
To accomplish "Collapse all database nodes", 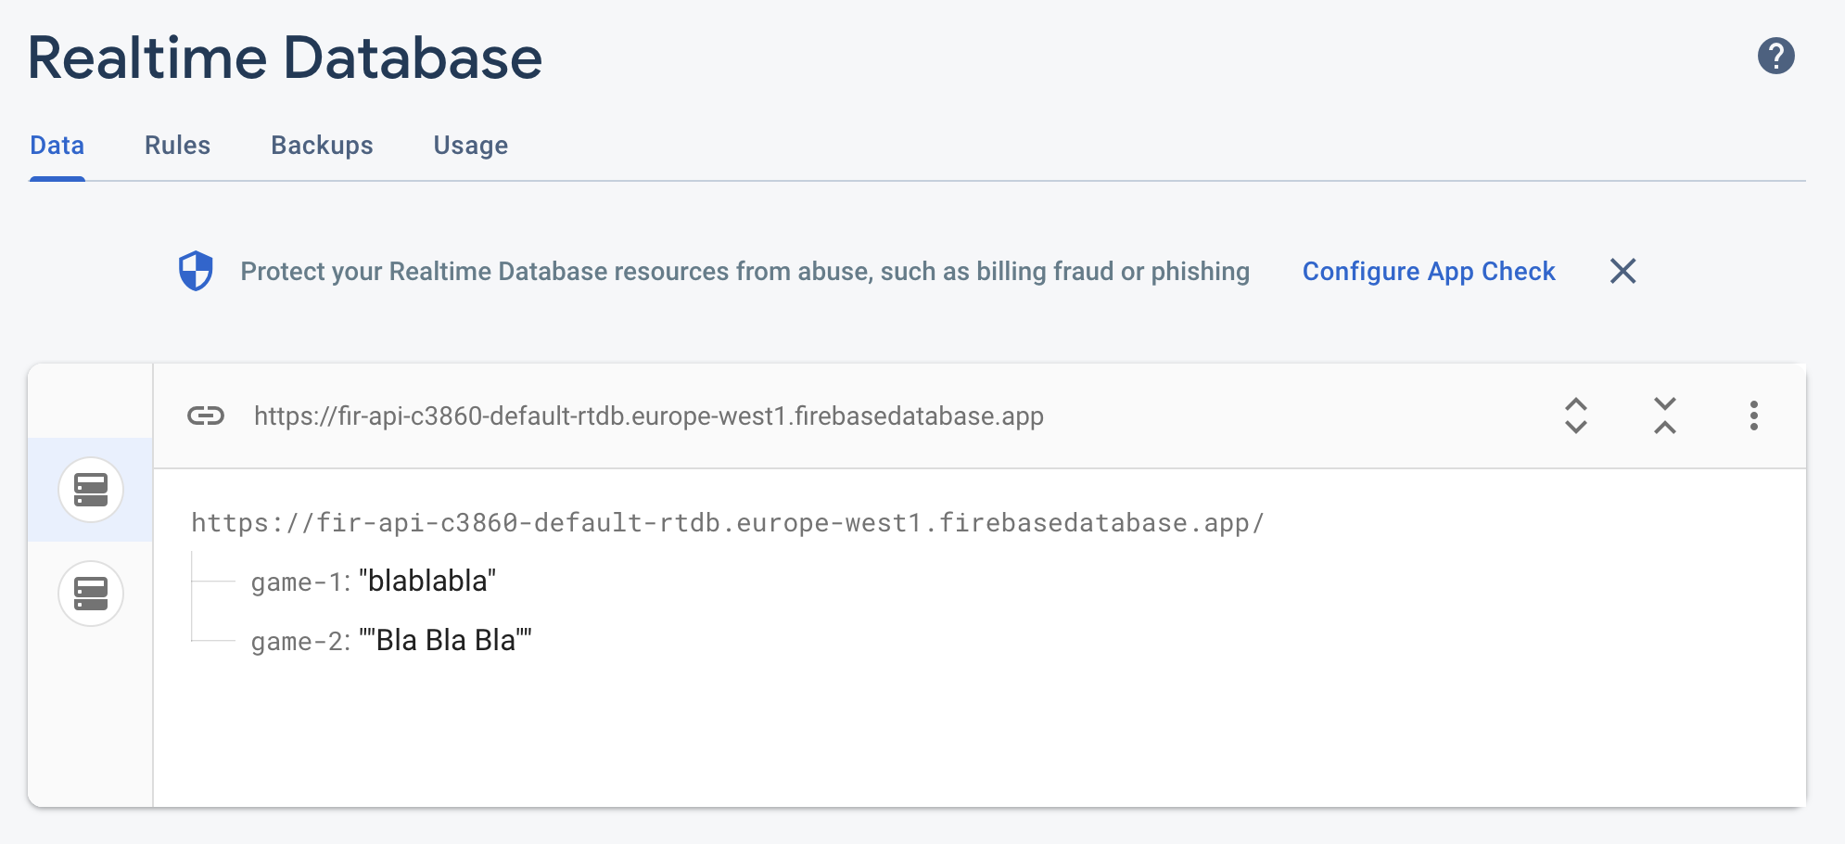I will (x=1664, y=416).
